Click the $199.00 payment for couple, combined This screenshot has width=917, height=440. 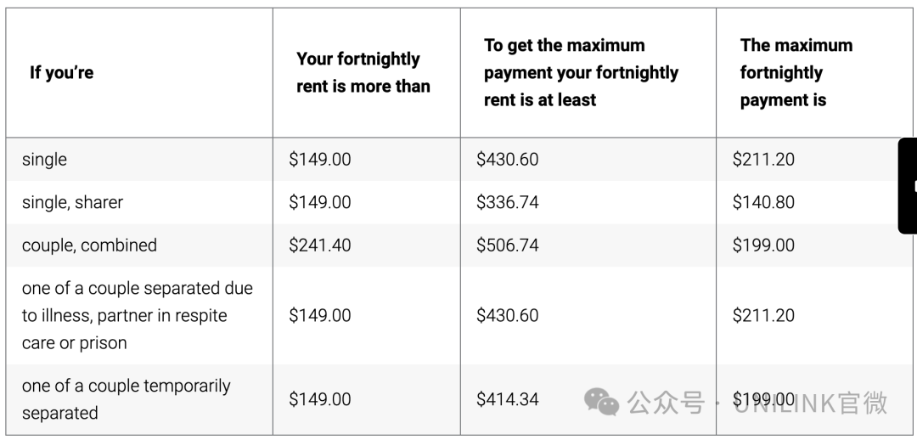(763, 245)
